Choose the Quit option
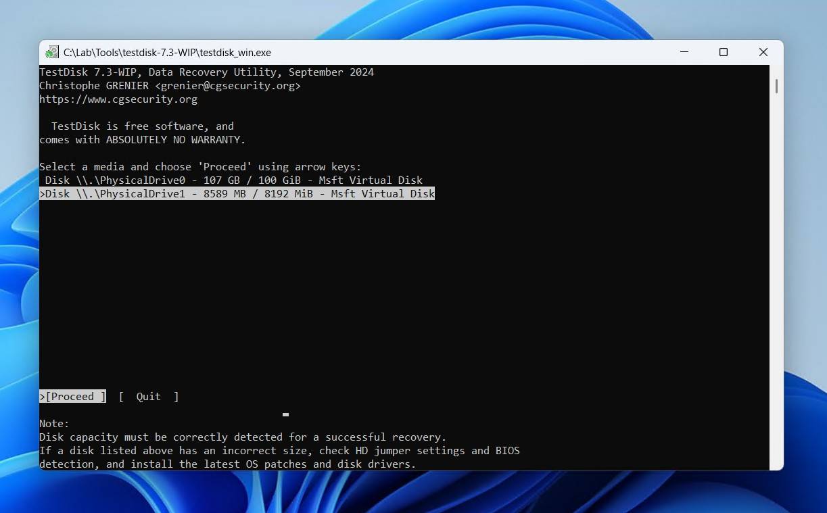Viewport: 827px width, 513px height. click(149, 397)
